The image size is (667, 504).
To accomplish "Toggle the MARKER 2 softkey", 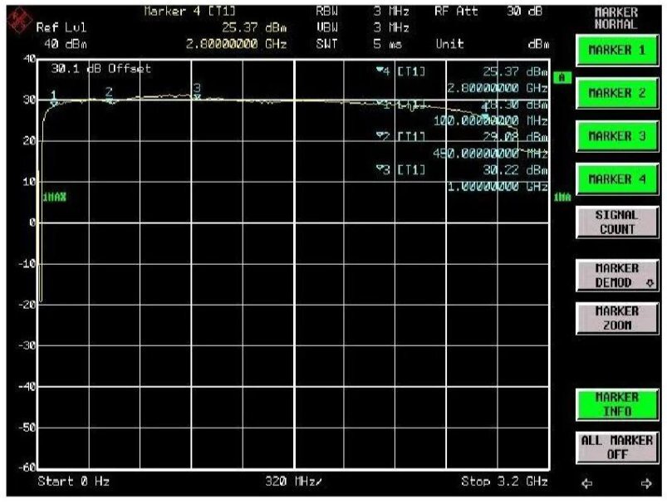I will tap(616, 93).
